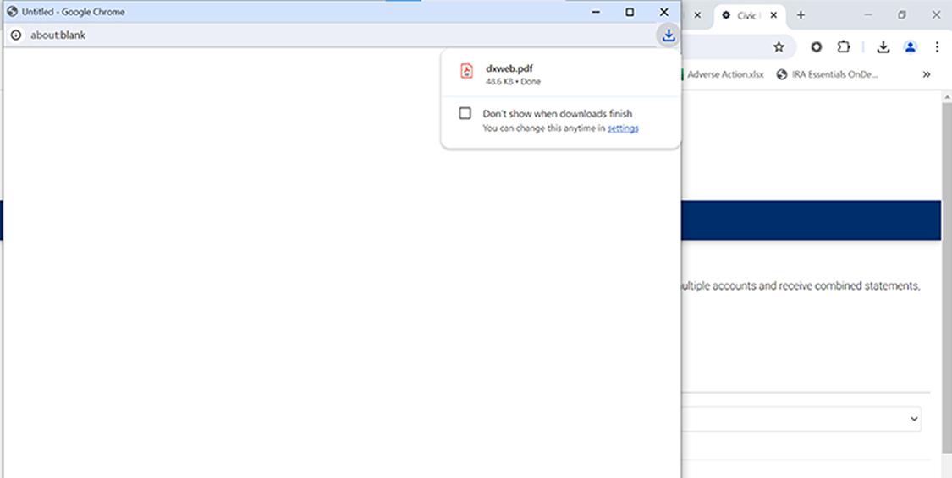The image size is (952, 478).
Task: Close the Untitled popup window
Action: [x=664, y=12]
